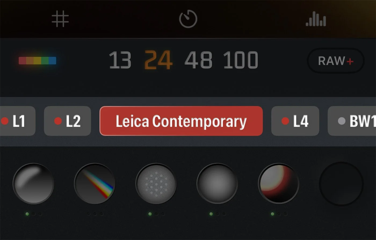Select the dotted grain texture effect
This screenshot has height=240, width=376.
156,184
